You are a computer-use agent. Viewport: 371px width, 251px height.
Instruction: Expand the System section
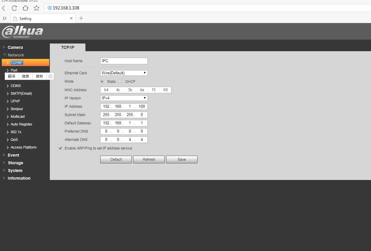[15, 170]
